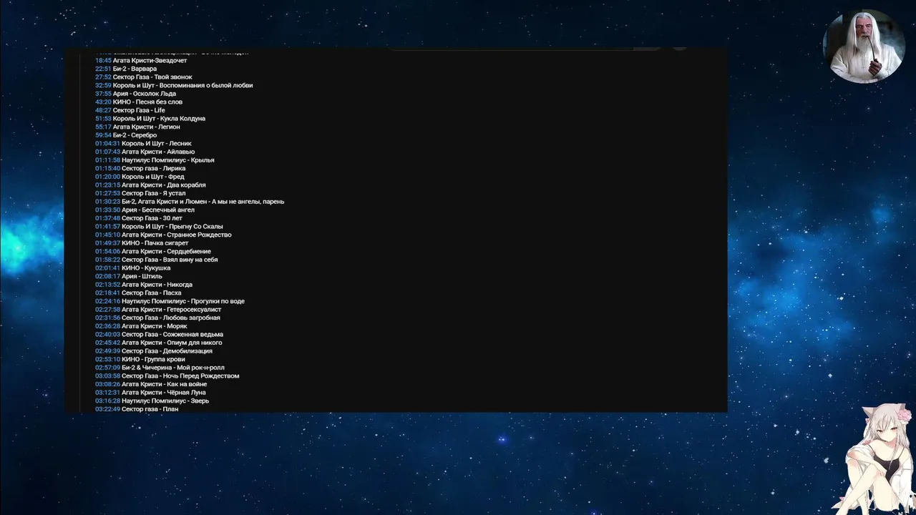This screenshot has height=515, width=916.
Task: Open the 01:54:06 timestamp link
Action: coord(107,252)
